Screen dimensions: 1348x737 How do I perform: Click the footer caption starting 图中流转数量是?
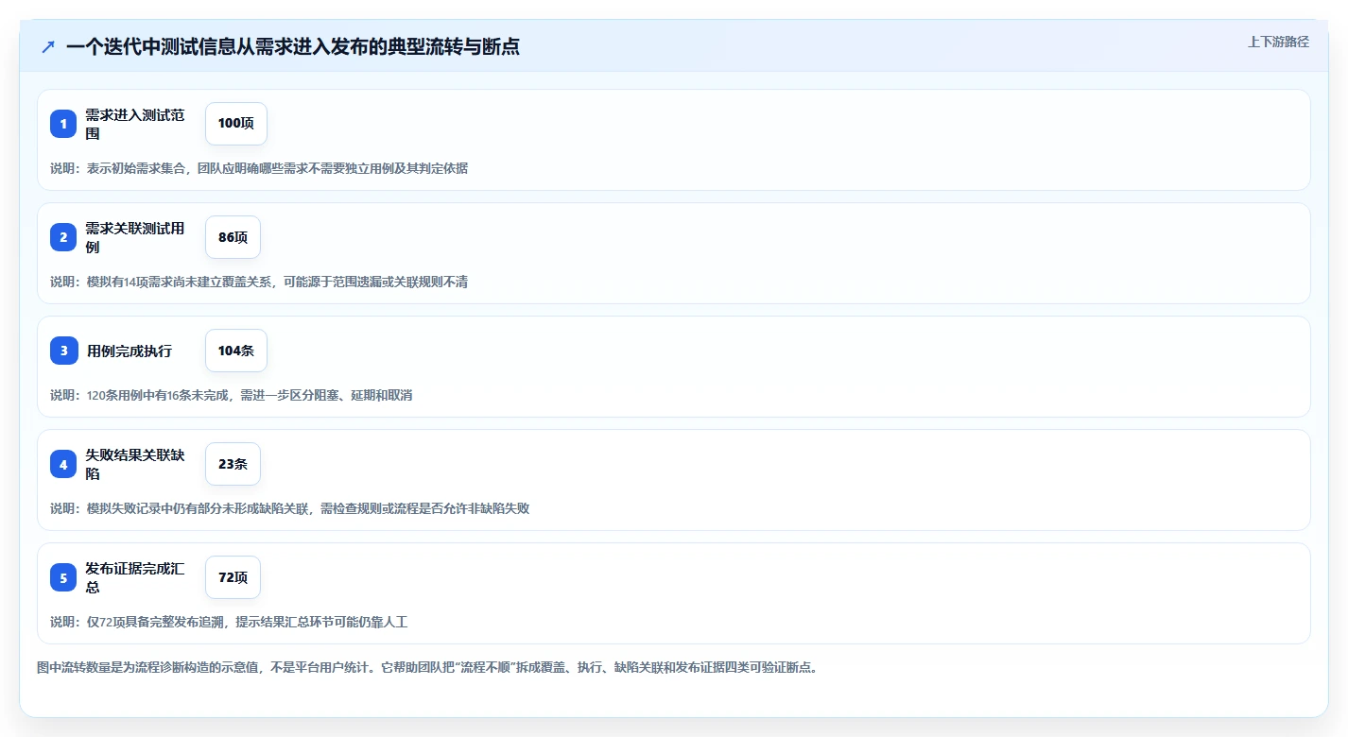click(x=427, y=667)
